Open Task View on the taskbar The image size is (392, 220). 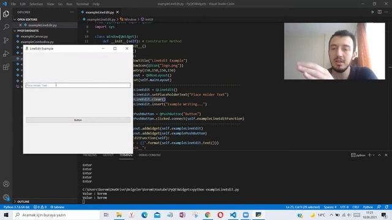[x=106, y=215]
